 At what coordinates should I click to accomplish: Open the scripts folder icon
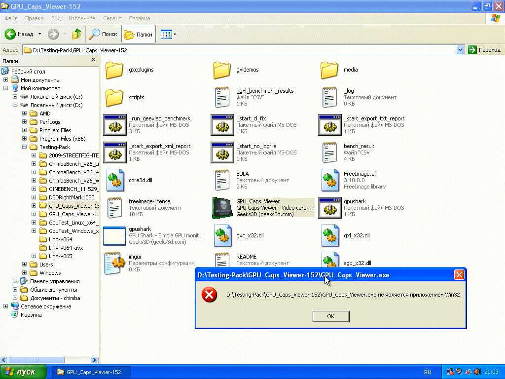[x=114, y=98]
